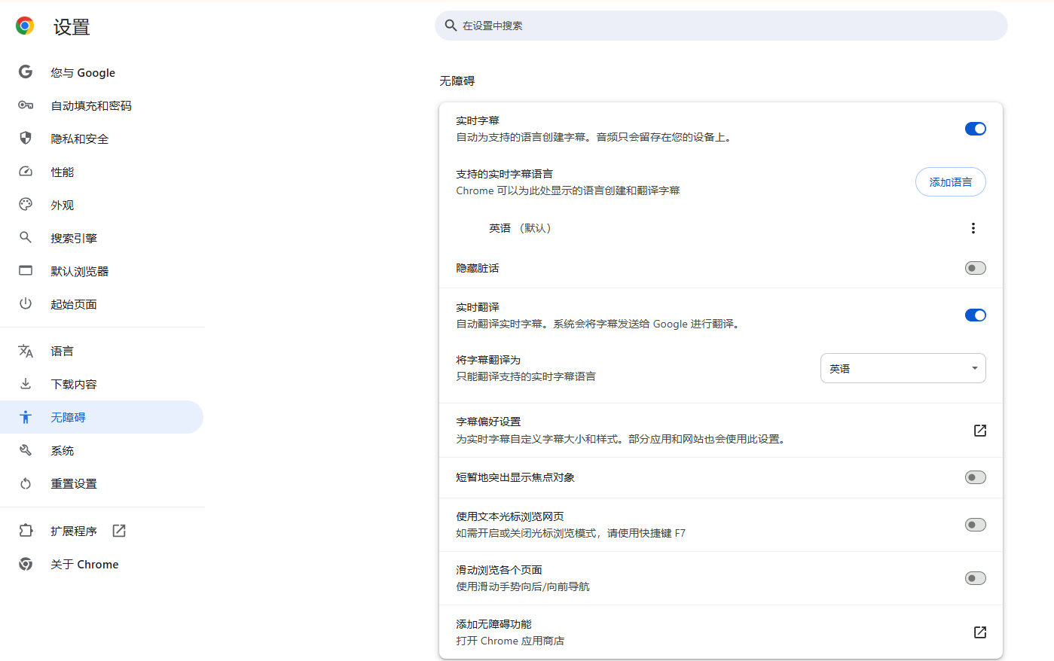Open 字幕偏好设置 external link icon
Screen dimensions: 1054x661
pyautogui.click(x=980, y=431)
